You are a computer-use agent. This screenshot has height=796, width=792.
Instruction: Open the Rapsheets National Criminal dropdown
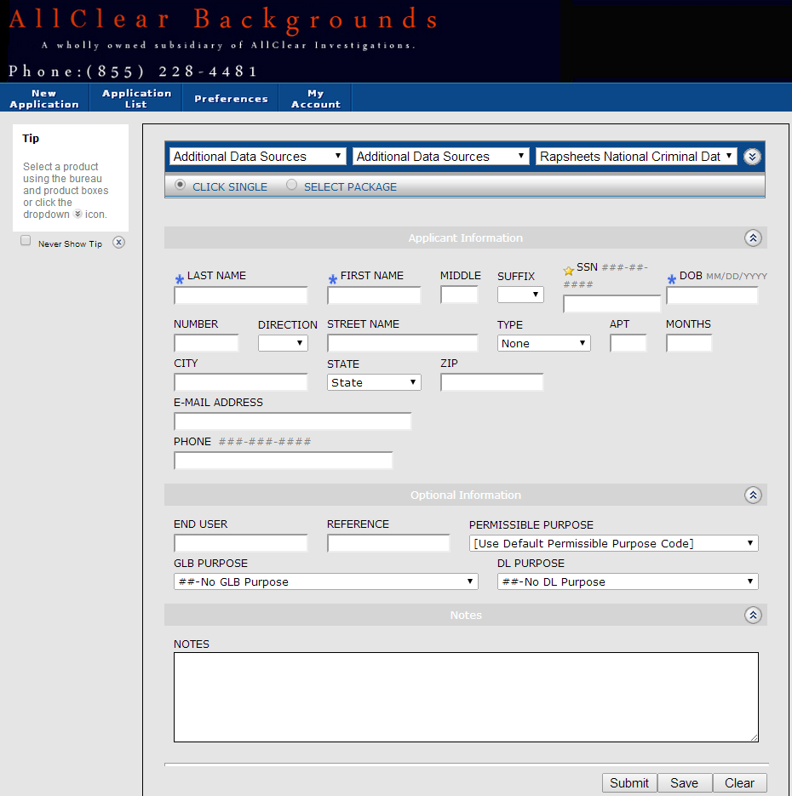click(x=636, y=157)
